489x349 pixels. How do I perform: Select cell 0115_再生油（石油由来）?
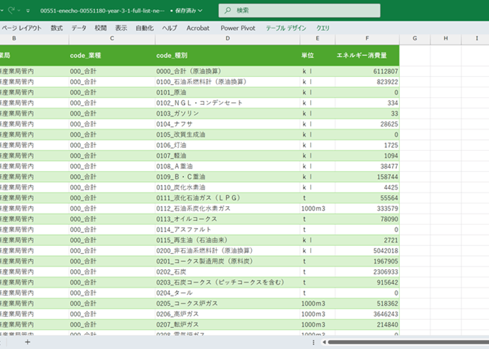(x=228, y=240)
